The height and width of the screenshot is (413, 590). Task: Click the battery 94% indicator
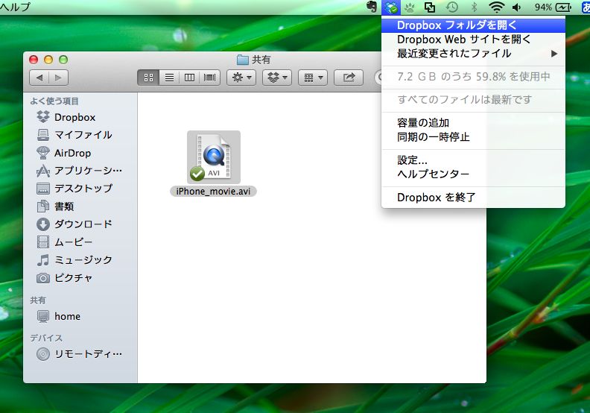[x=553, y=7]
